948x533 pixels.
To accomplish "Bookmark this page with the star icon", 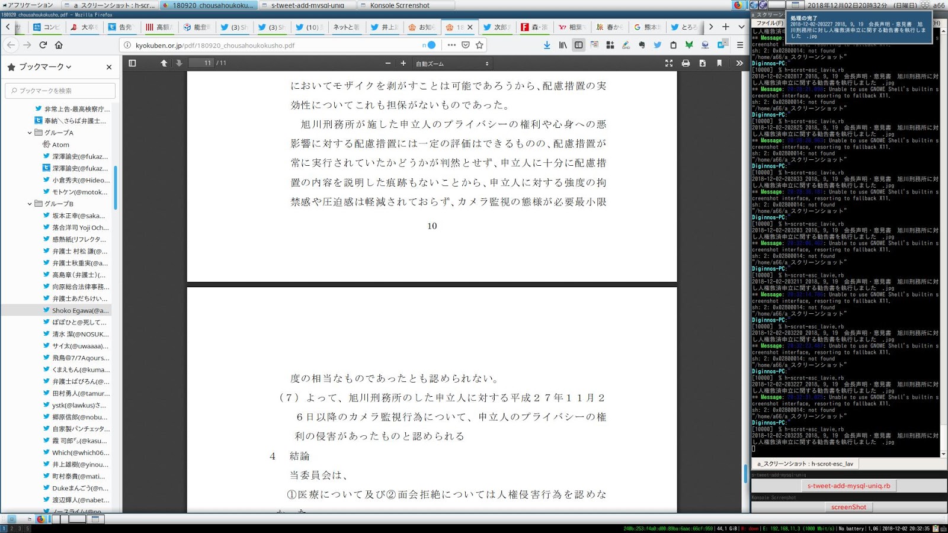I will [480, 45].
